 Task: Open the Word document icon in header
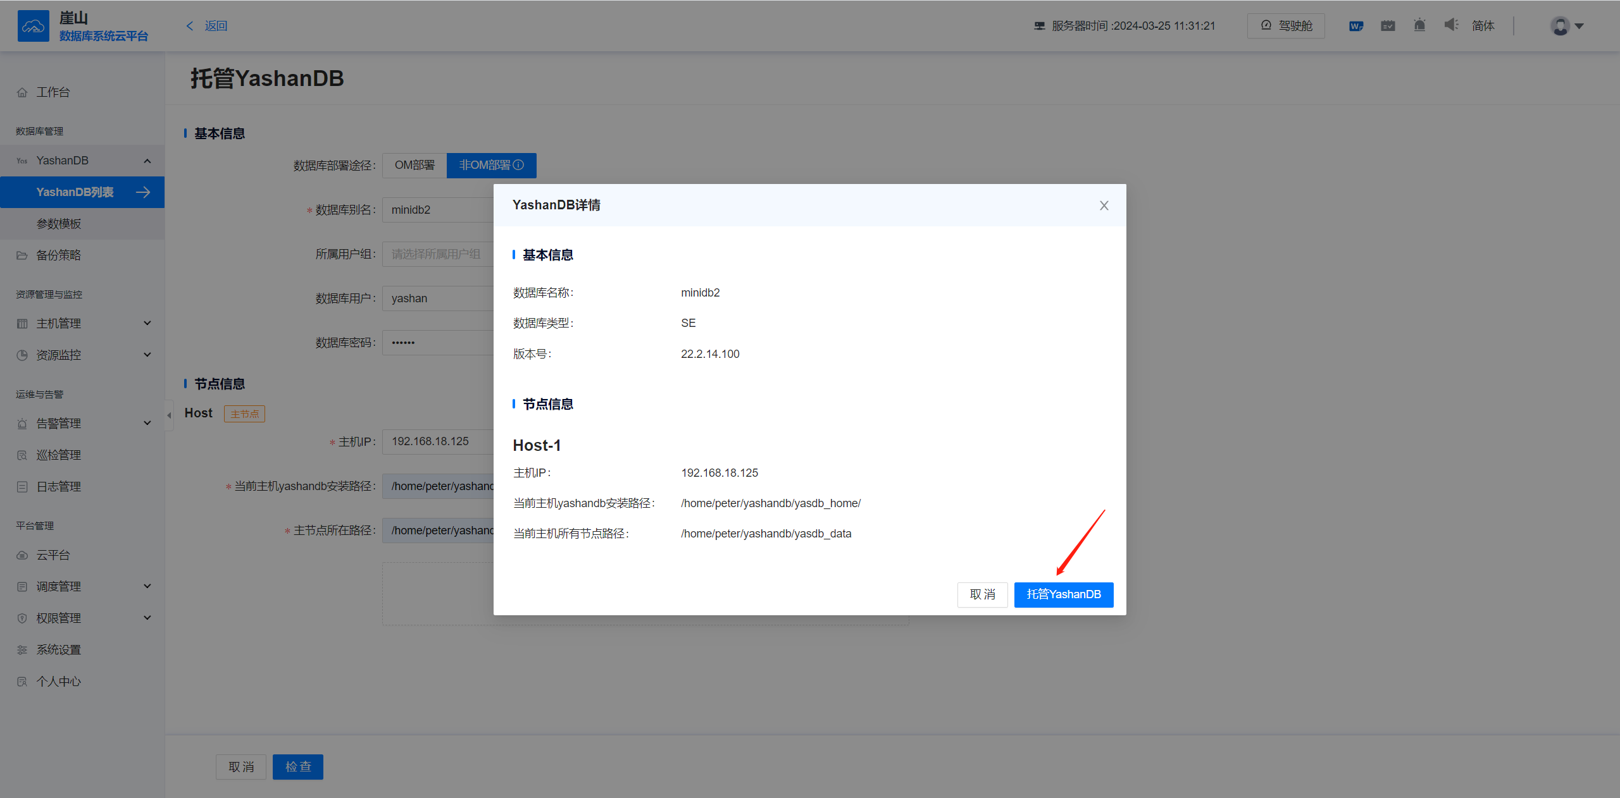tap(1355, 26)
